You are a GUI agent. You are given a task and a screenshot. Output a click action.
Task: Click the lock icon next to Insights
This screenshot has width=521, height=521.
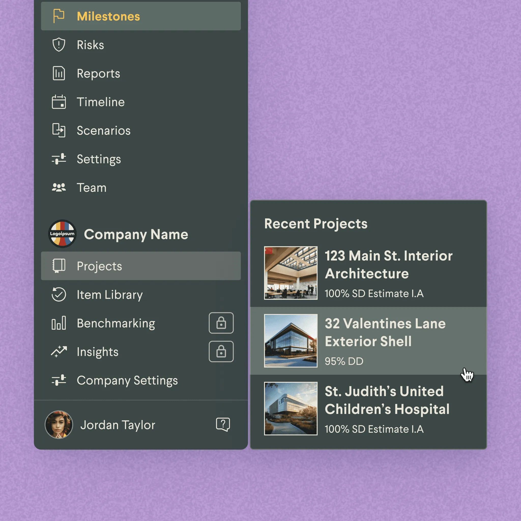coord(221,352)
